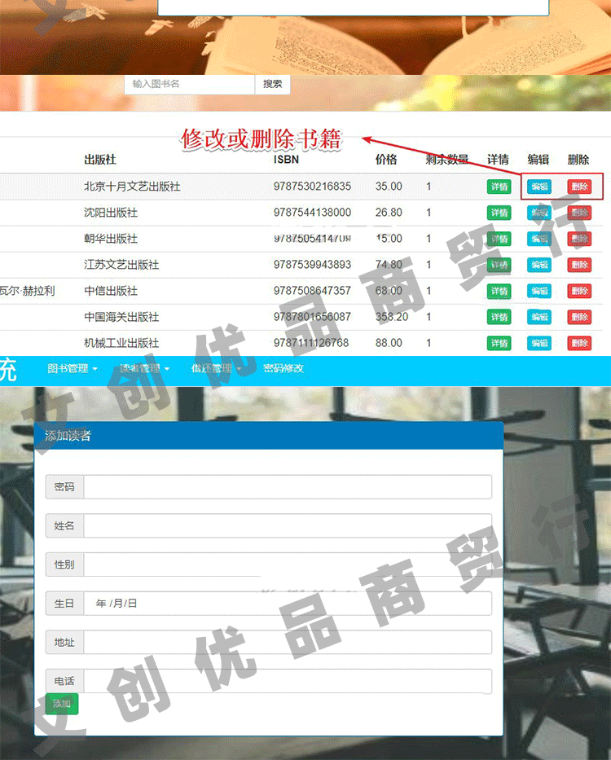The image size is (611, 760).
Task: Expand the 读者管理 dropdown menu
Action: point(144,369)
